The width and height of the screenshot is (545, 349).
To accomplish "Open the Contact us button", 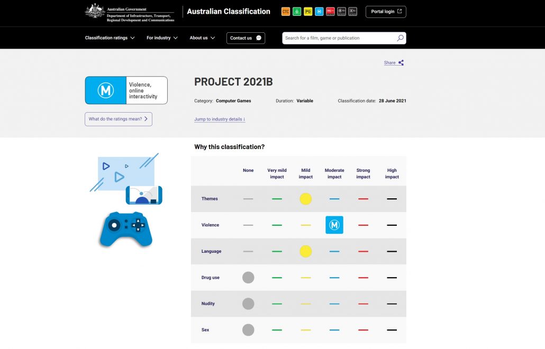I will (x=246, y=38).
